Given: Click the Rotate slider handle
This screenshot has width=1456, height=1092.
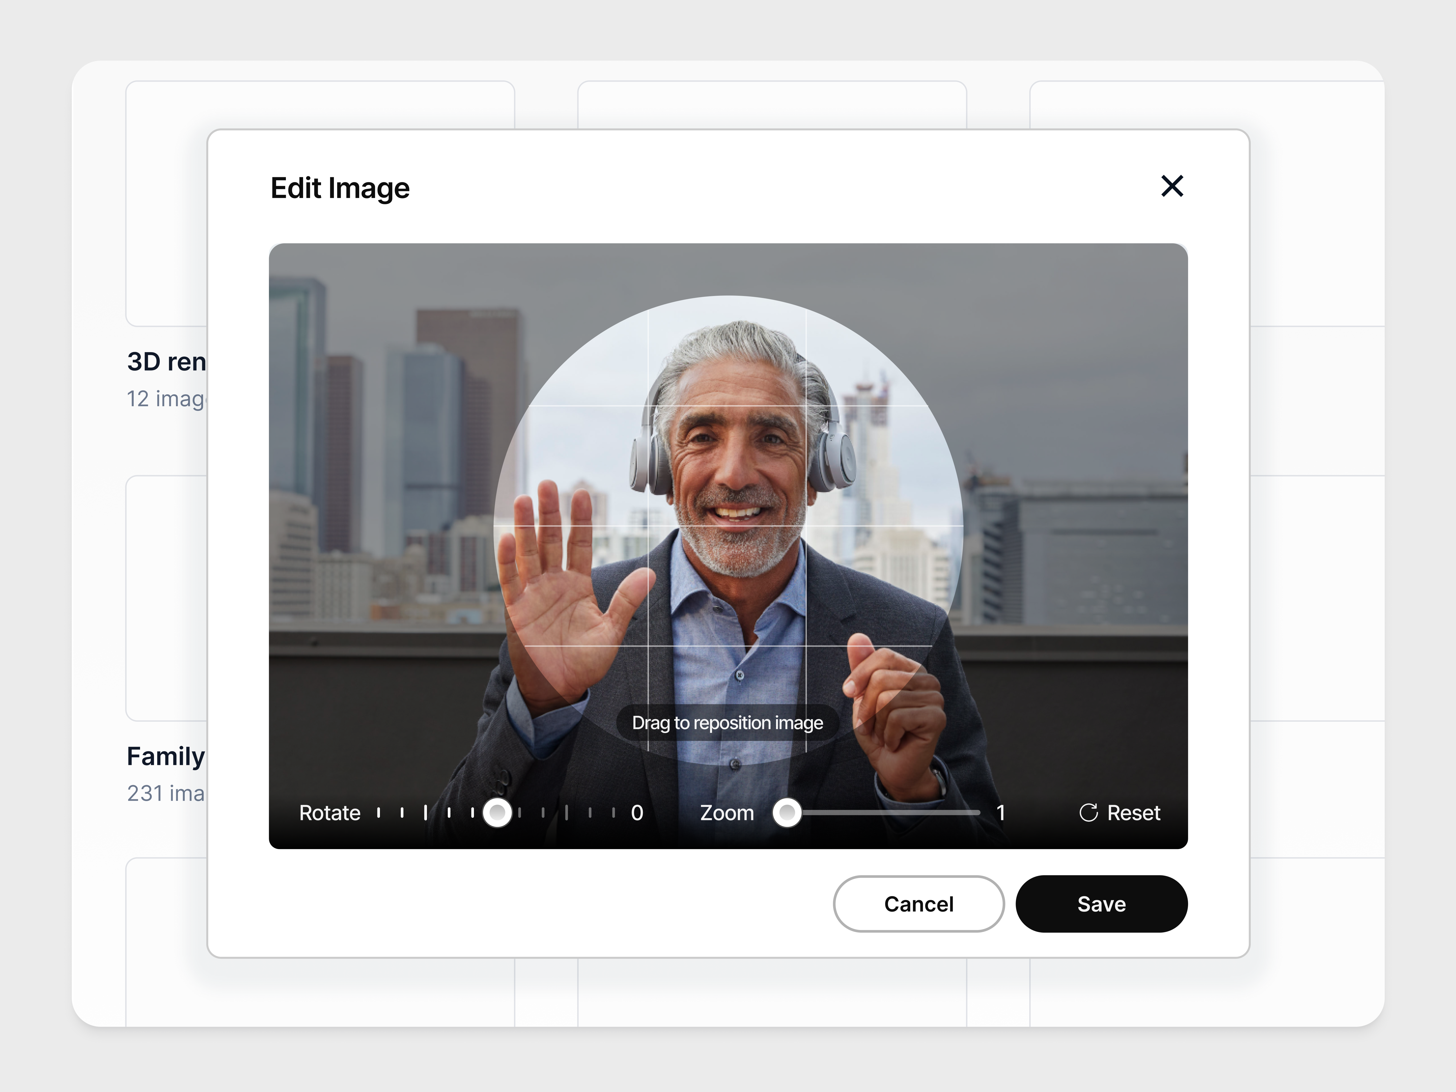Looking at the screenshot, I should (497, 813).
